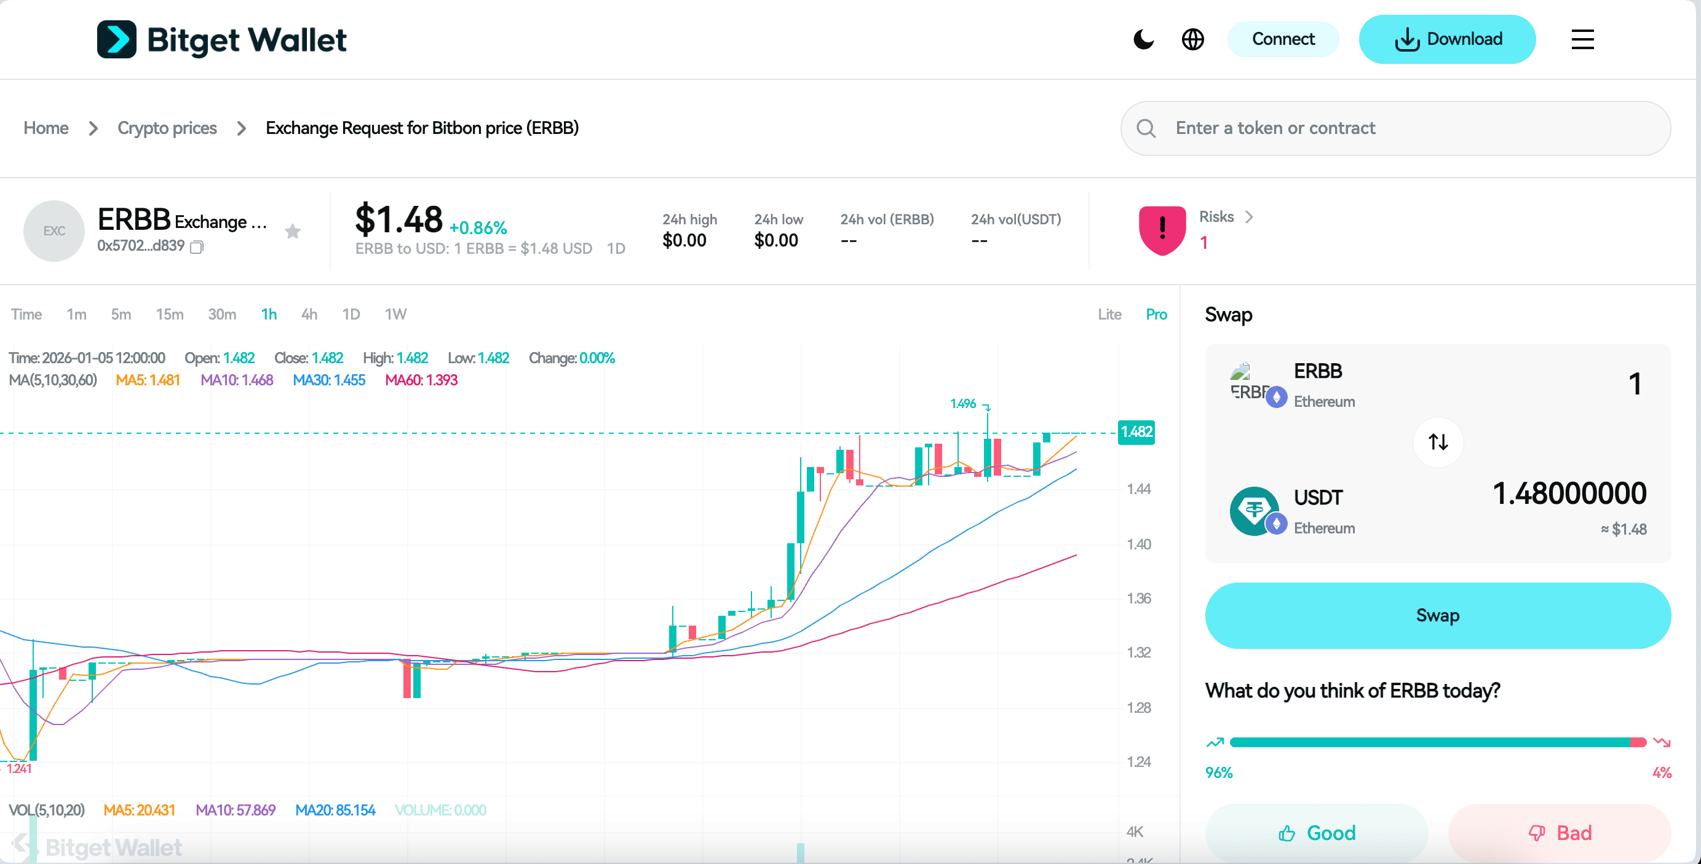Vote Good on ERBB sentiment

coord(1317,833)
